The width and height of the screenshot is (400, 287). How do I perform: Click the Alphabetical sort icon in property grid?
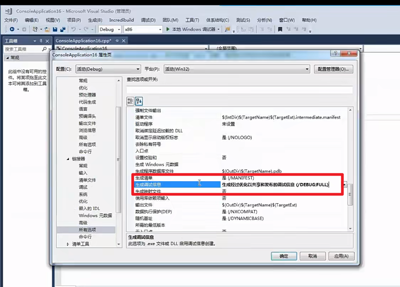click(139, 101)
